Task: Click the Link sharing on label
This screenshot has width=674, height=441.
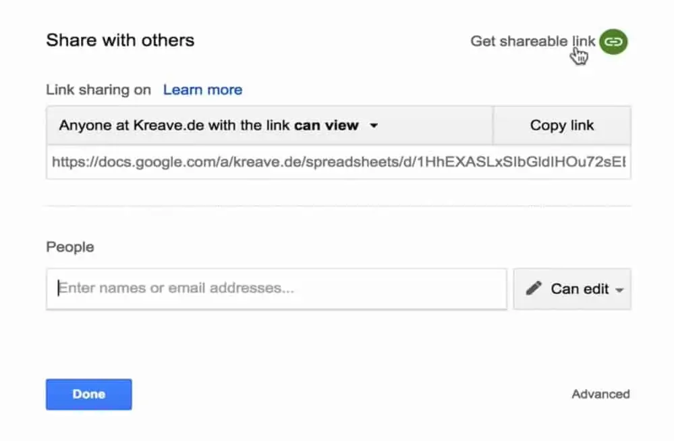Action: pos(97,89)
